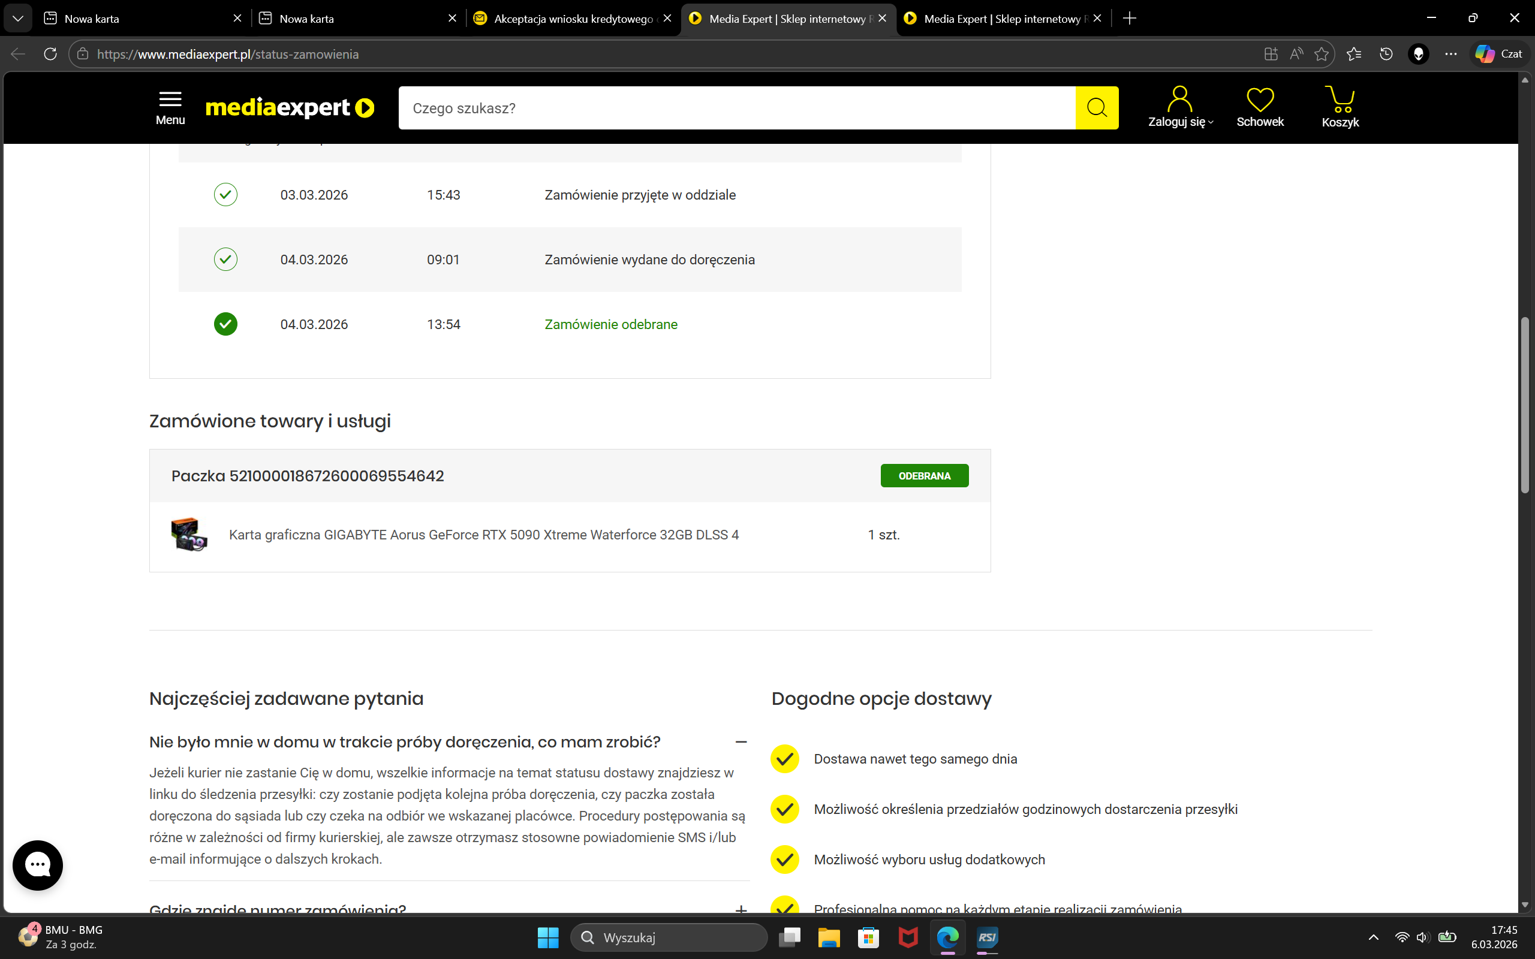Open Copilot Czat in browser toolbar
Screen dimensions: 1535x959
(1499, 54)
